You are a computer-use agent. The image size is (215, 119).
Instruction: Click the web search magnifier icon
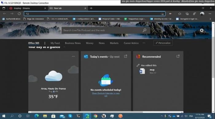(144, 30)
